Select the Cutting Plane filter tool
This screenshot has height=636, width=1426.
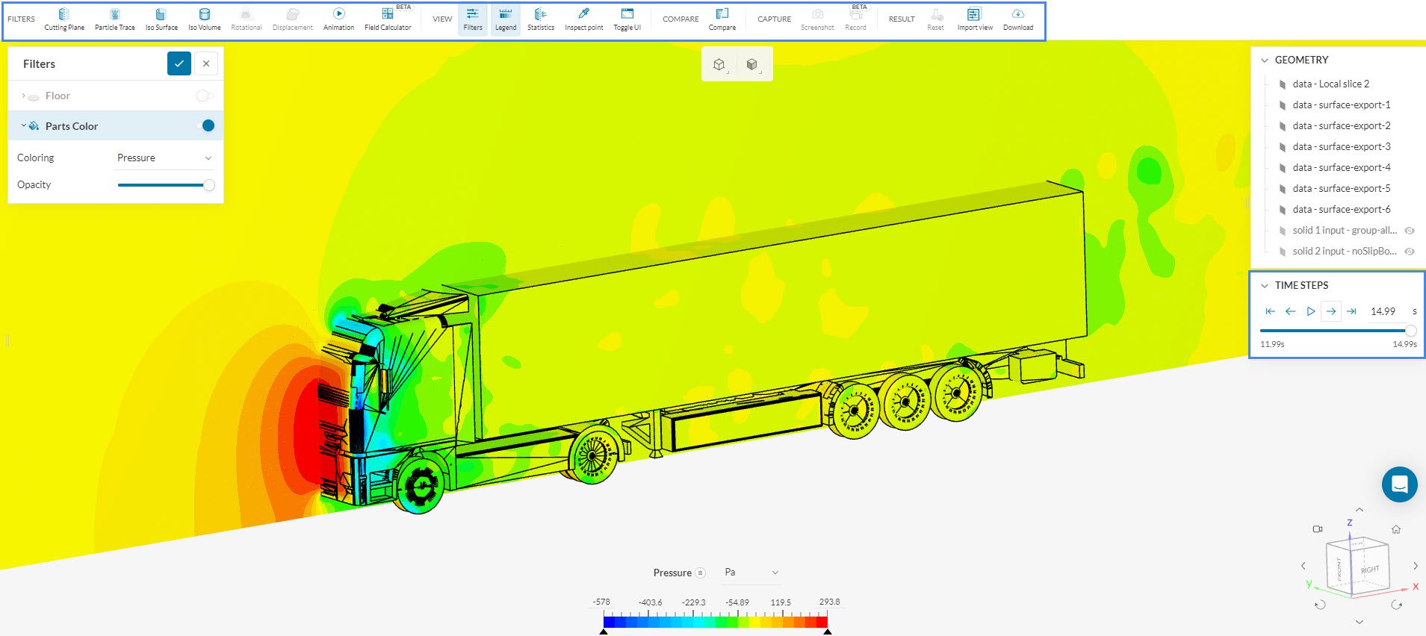pos(64,19)
